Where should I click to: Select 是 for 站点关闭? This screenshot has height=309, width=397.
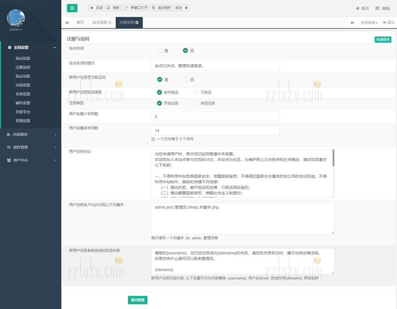[160, 51]
